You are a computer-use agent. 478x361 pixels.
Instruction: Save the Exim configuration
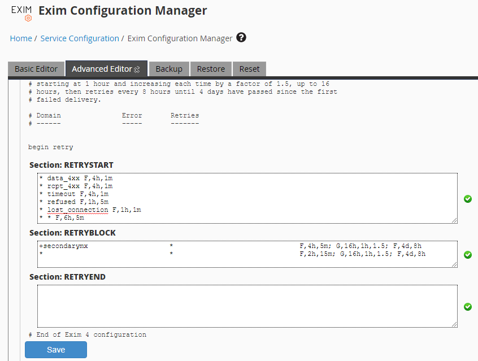tap(56, 349)
